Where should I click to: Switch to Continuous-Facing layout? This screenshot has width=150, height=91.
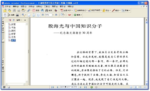coord(140,87)
